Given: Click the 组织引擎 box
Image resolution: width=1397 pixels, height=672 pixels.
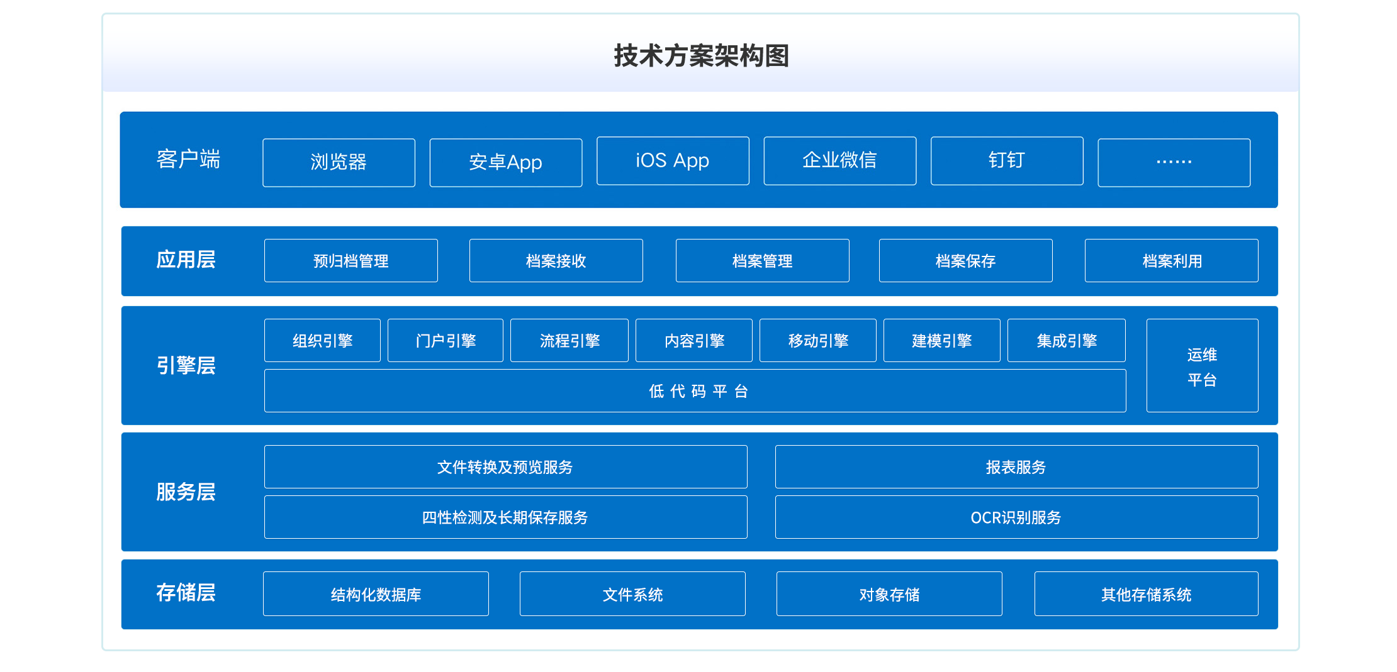Looking at the screenshot, I should click(322, 340).
